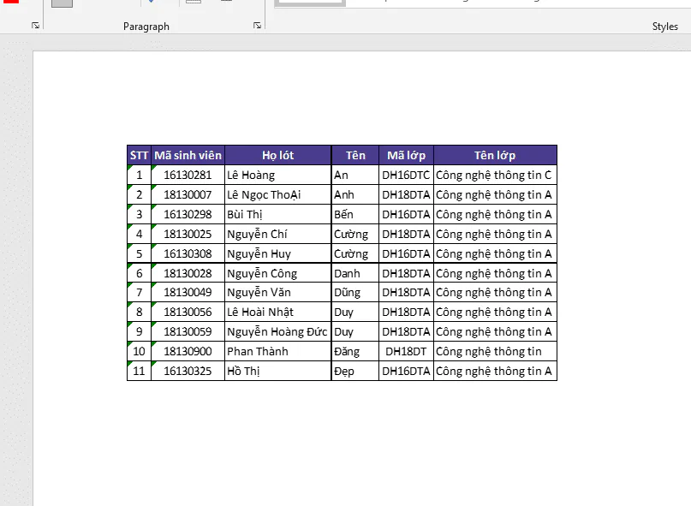This screenshot has width=691, height=506.
Task: Click the Nguyễn Chí cell
Action: click(277, 234)
